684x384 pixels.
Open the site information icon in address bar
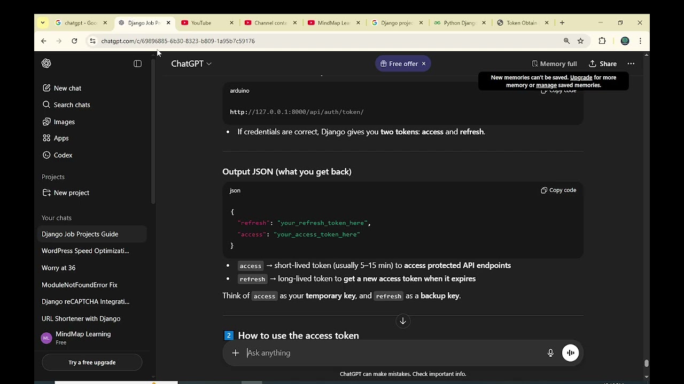[92, 41]
